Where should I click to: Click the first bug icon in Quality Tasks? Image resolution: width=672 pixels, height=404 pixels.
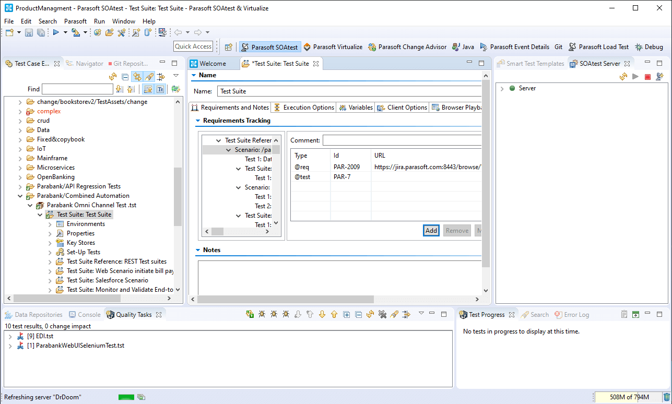(261, 314)
